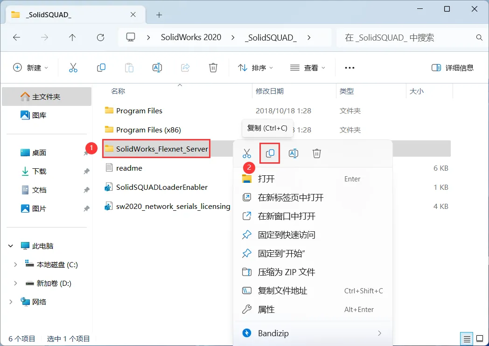
Task: Open the 新建 dropdown
Action: [x=31, y=68]
